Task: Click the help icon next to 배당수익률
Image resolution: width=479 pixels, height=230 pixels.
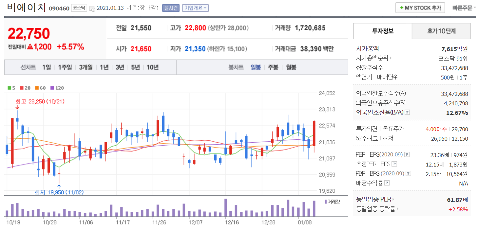Action: click(387, 183)
